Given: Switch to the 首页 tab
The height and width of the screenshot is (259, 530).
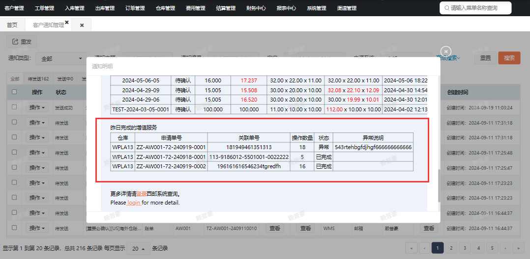Looking at the screenshot, I should pos(12,26).
